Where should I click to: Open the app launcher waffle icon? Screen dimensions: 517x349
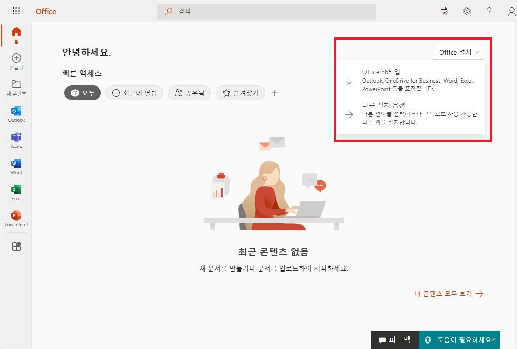point(16,11)
